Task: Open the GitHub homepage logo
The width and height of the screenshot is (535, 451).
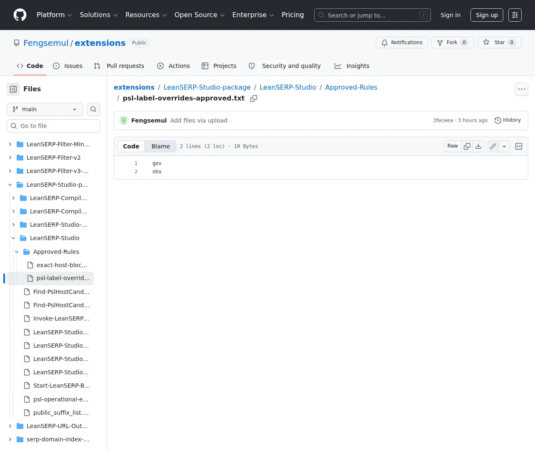Action: pyautogui.click(x=20, y=15)
